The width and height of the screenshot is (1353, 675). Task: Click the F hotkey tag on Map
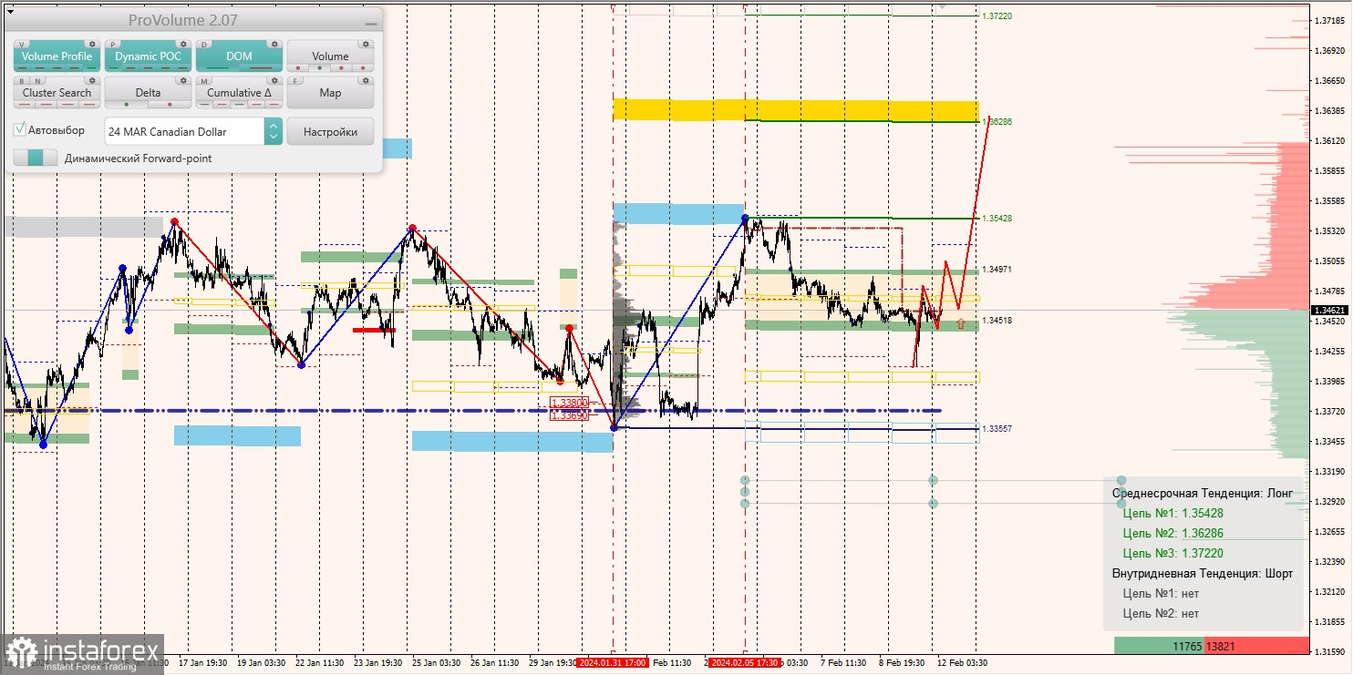point(295,80)
